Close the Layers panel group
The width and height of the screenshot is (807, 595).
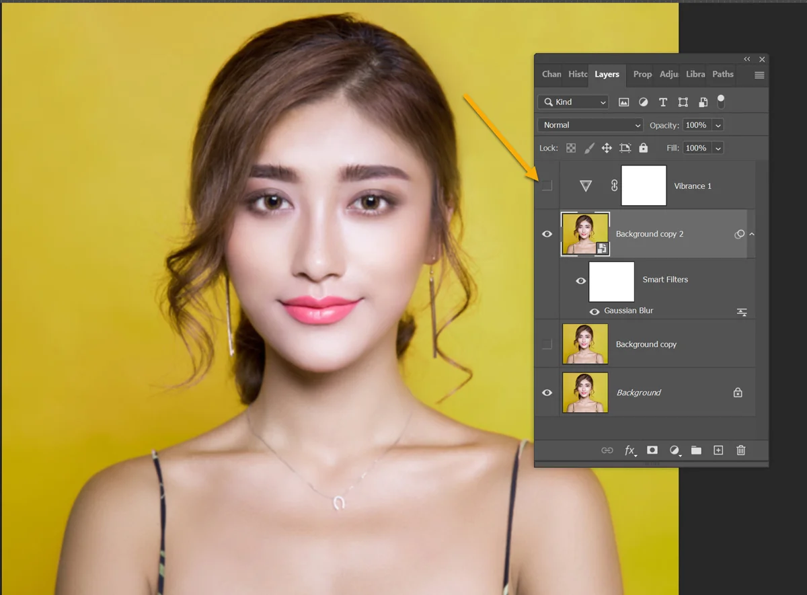pyautogui.click(x=762, y=59)
